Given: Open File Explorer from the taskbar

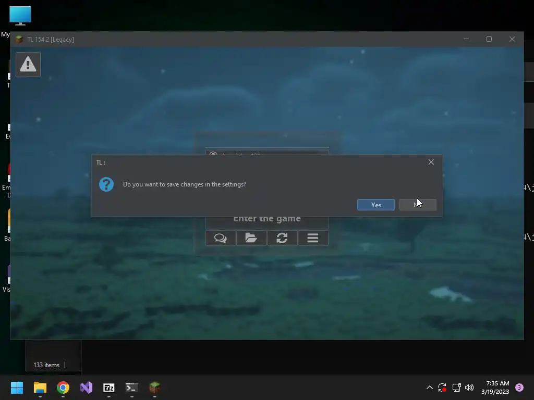Looking at the screenshot, I should [x=40, y=387].
